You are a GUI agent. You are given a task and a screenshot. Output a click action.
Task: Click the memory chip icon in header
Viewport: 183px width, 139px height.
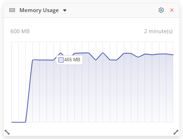[x=12, y=10]
